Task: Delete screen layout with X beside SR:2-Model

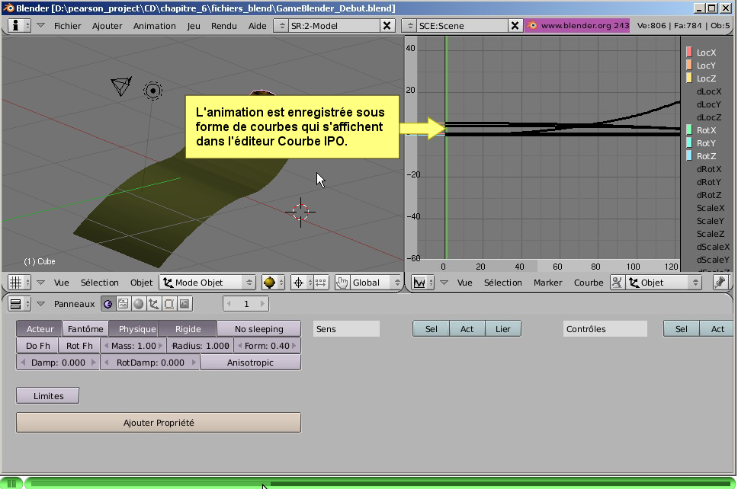Action: (x=387, y=25)
